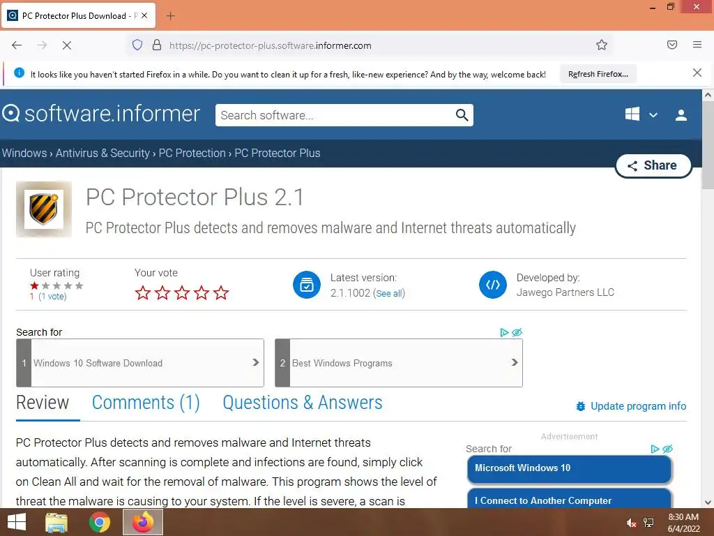Switch to the Questions & Answers tab
714x536 pixels.
pos(303,403)
